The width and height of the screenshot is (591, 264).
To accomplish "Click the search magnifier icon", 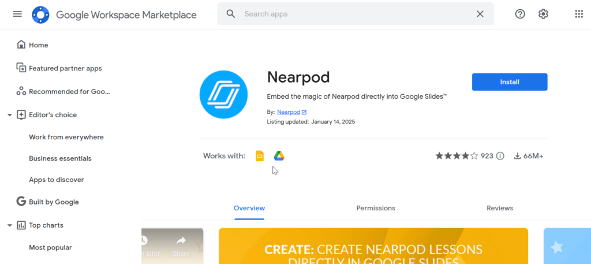I will point(231,14).
